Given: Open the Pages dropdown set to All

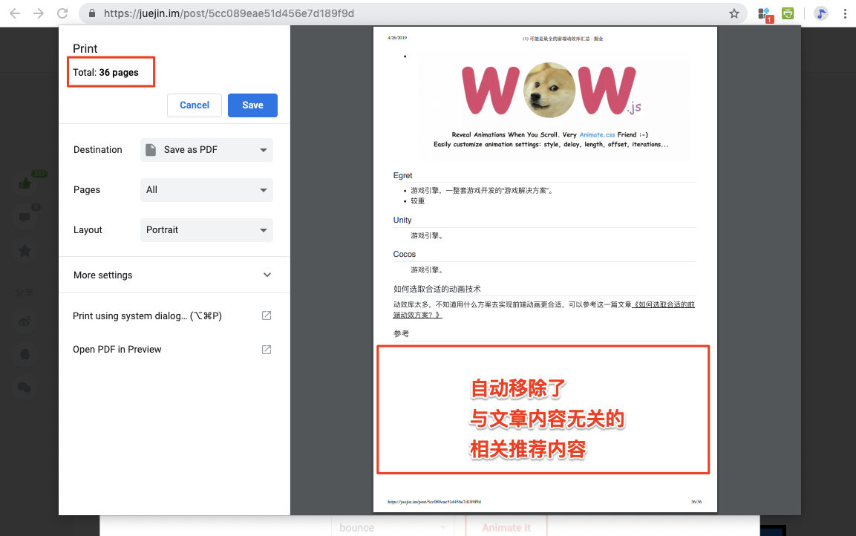Looking at the screenshot, I should pos(206,190).
